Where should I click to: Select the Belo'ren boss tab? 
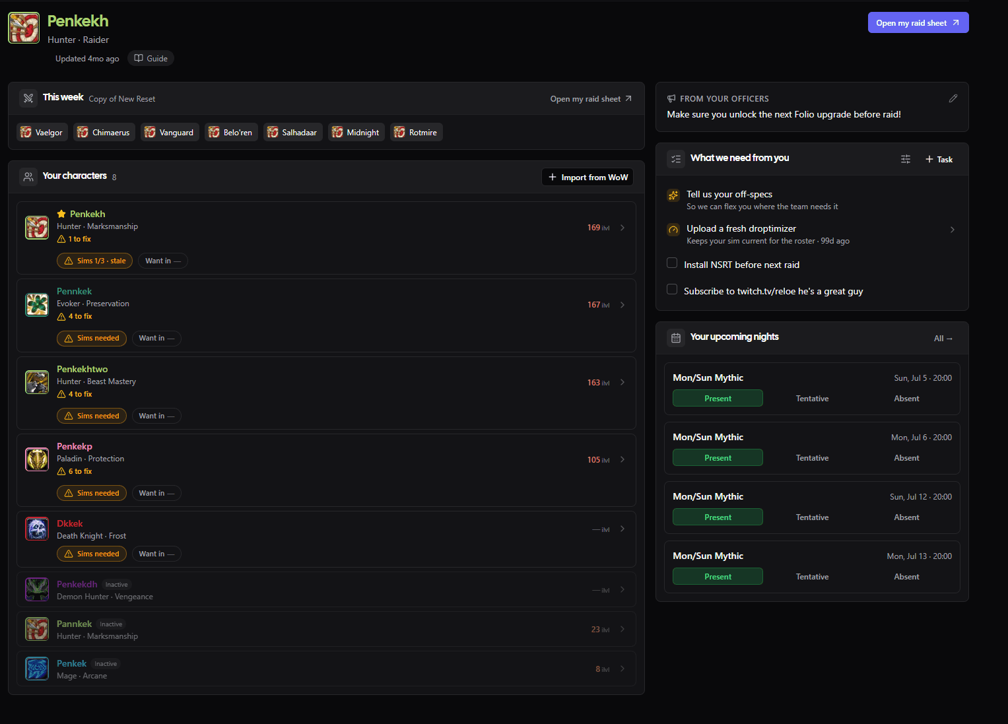pos(231,132)
